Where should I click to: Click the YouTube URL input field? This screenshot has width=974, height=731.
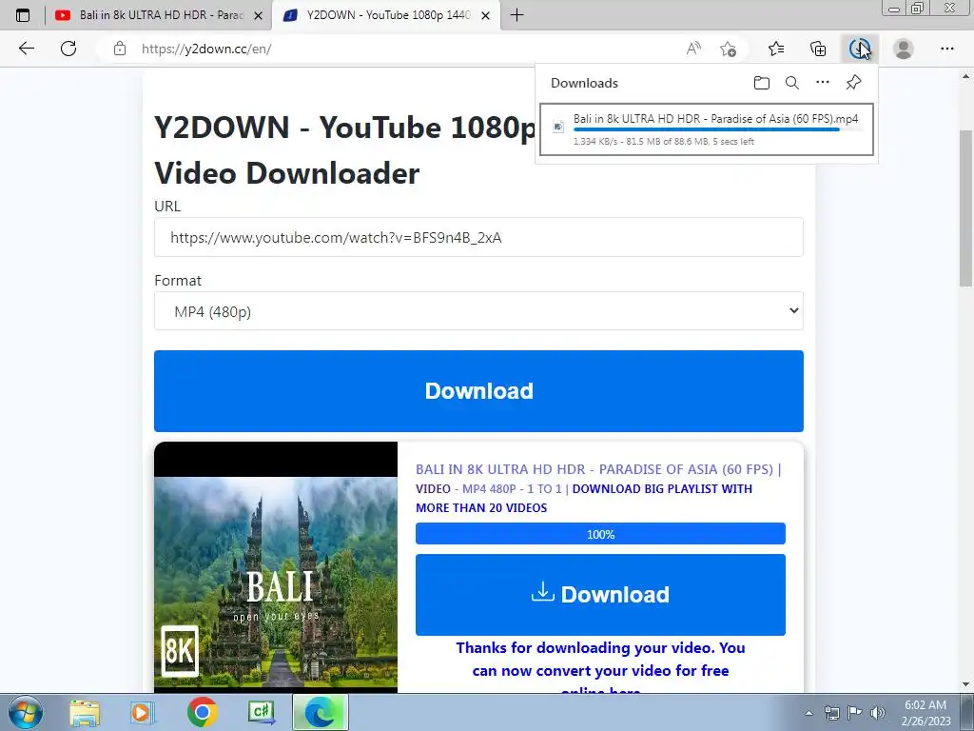pos(478,237)
